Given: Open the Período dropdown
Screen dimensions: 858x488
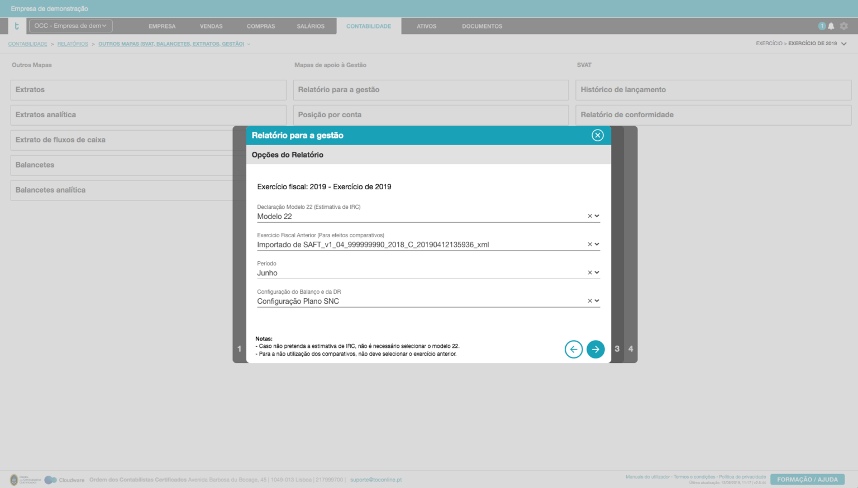Looking at the screenshot, I should tap(597, 272).
